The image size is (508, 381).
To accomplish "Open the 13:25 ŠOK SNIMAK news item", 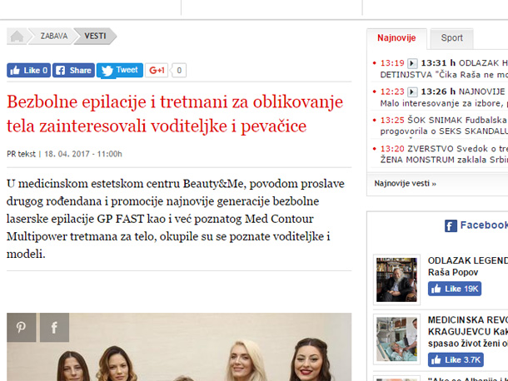I will 441,120.
